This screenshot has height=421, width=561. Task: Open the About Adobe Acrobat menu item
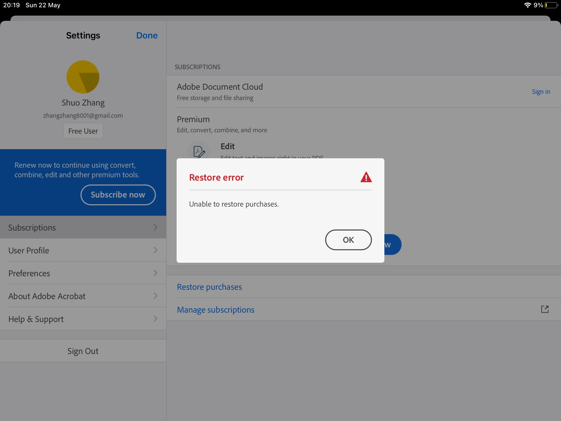(47, 296)
